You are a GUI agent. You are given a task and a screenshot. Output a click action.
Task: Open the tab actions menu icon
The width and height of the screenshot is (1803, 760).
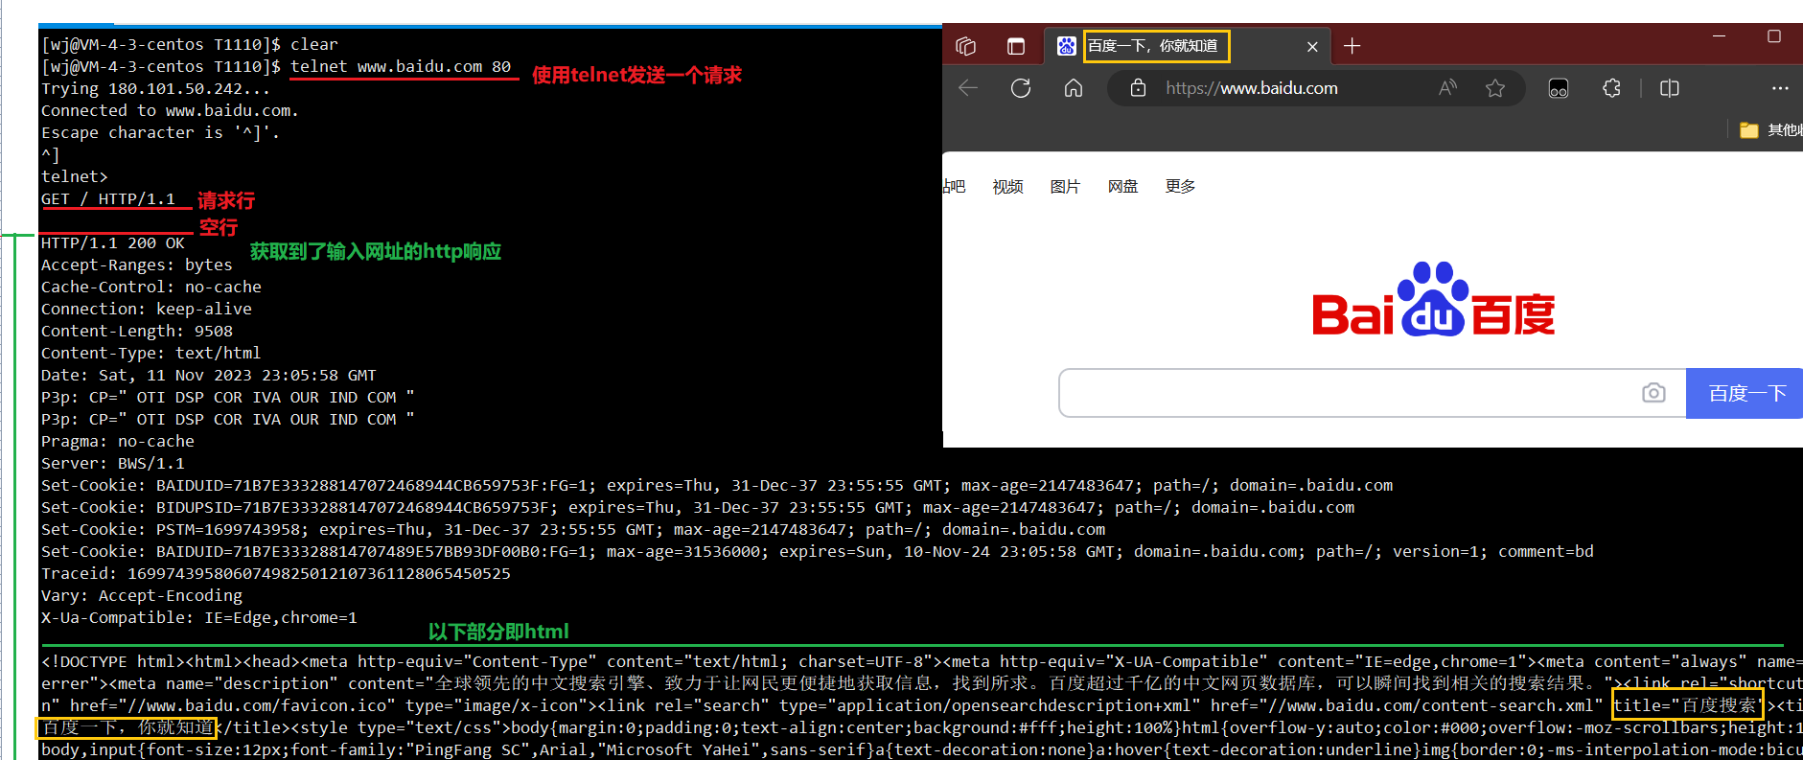pyautogui.click(x=1016, y=46)
